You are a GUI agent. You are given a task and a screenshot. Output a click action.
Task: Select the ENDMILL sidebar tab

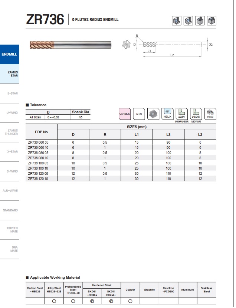[x=9, y=54]
